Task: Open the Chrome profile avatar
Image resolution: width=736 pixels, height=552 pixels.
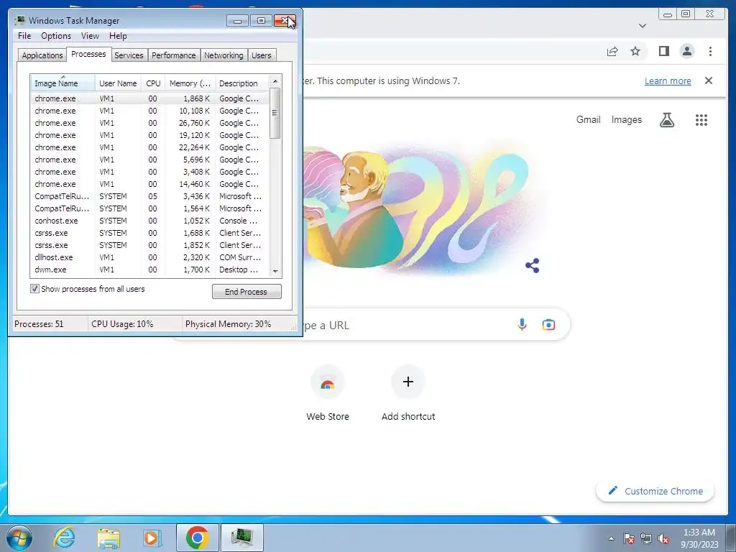Action: [x=686, y=51]
